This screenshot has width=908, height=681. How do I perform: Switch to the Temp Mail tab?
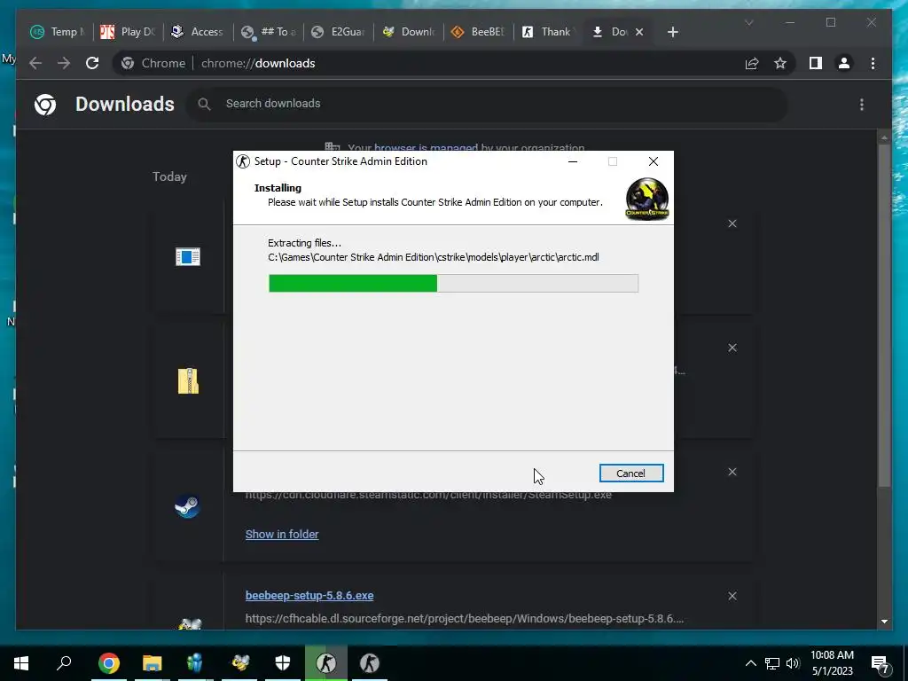click(58, 32)
